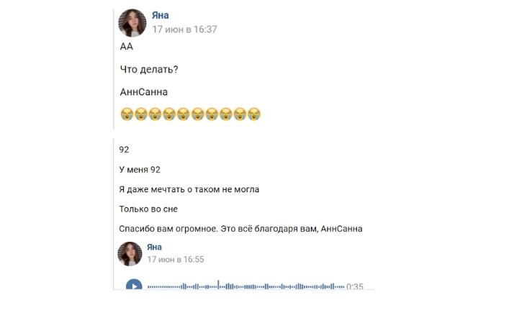Click the 'АннСанна' text in the top message
This screenshot has height=331, width=527.
144,92
